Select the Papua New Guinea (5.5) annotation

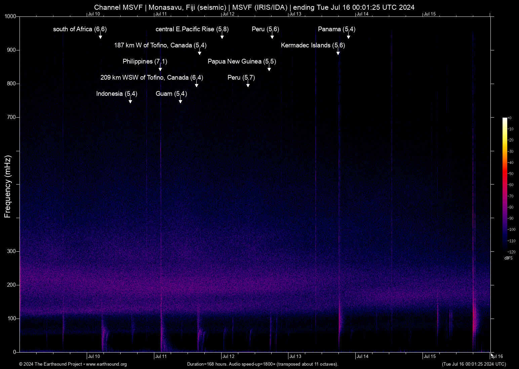(x=241, y=61)
